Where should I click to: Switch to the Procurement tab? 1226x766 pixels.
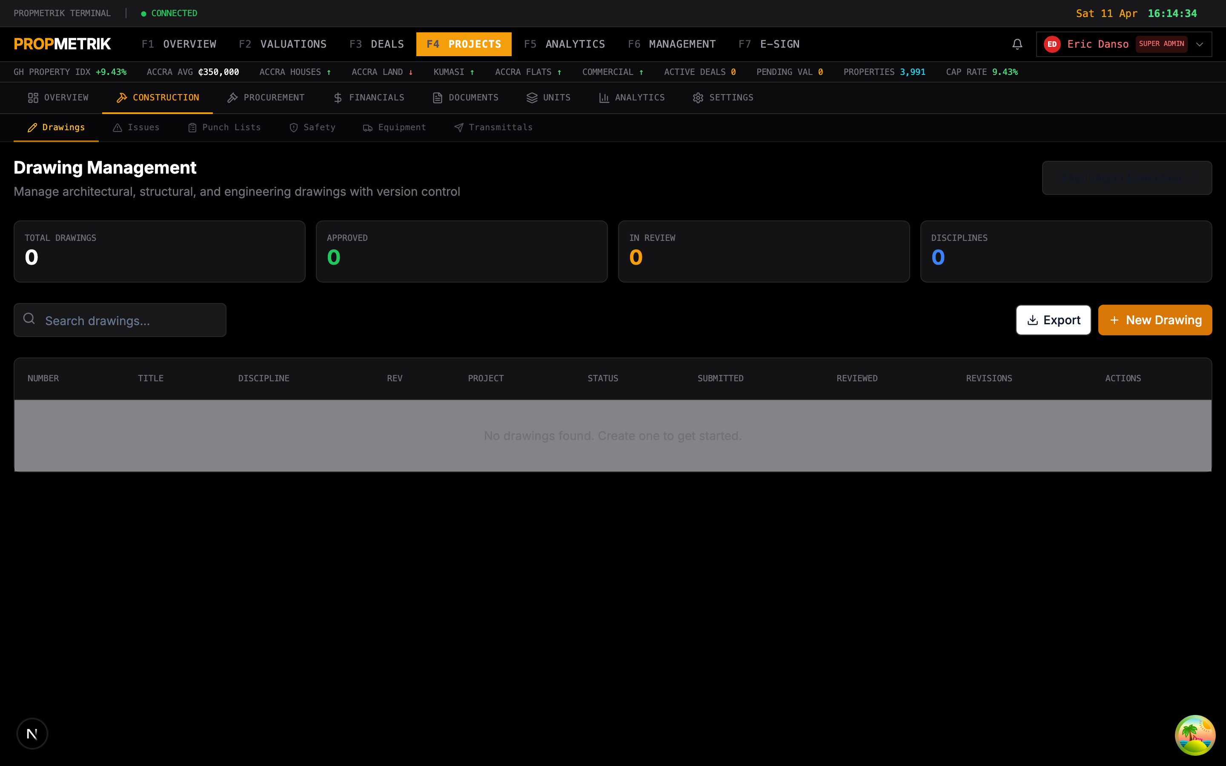pyautogui.click(x=266, y=98)
